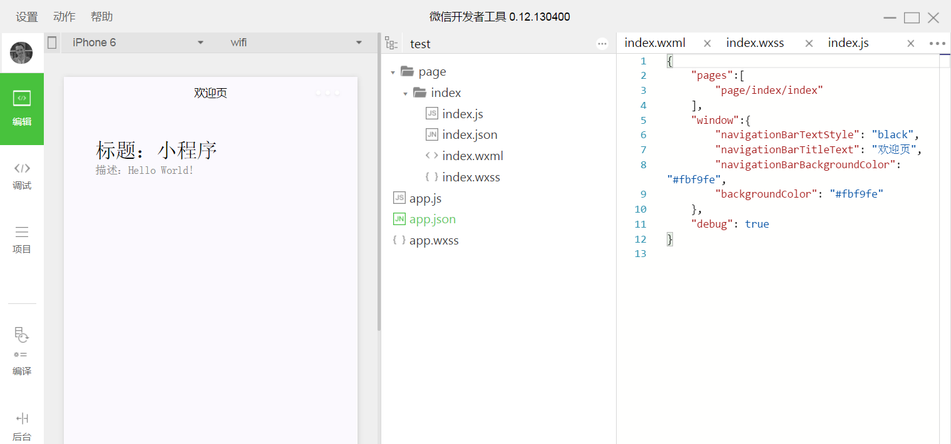Collapse the page folder in tree
The height and width of the screenshot is (444, 951).
click(393, 73)
